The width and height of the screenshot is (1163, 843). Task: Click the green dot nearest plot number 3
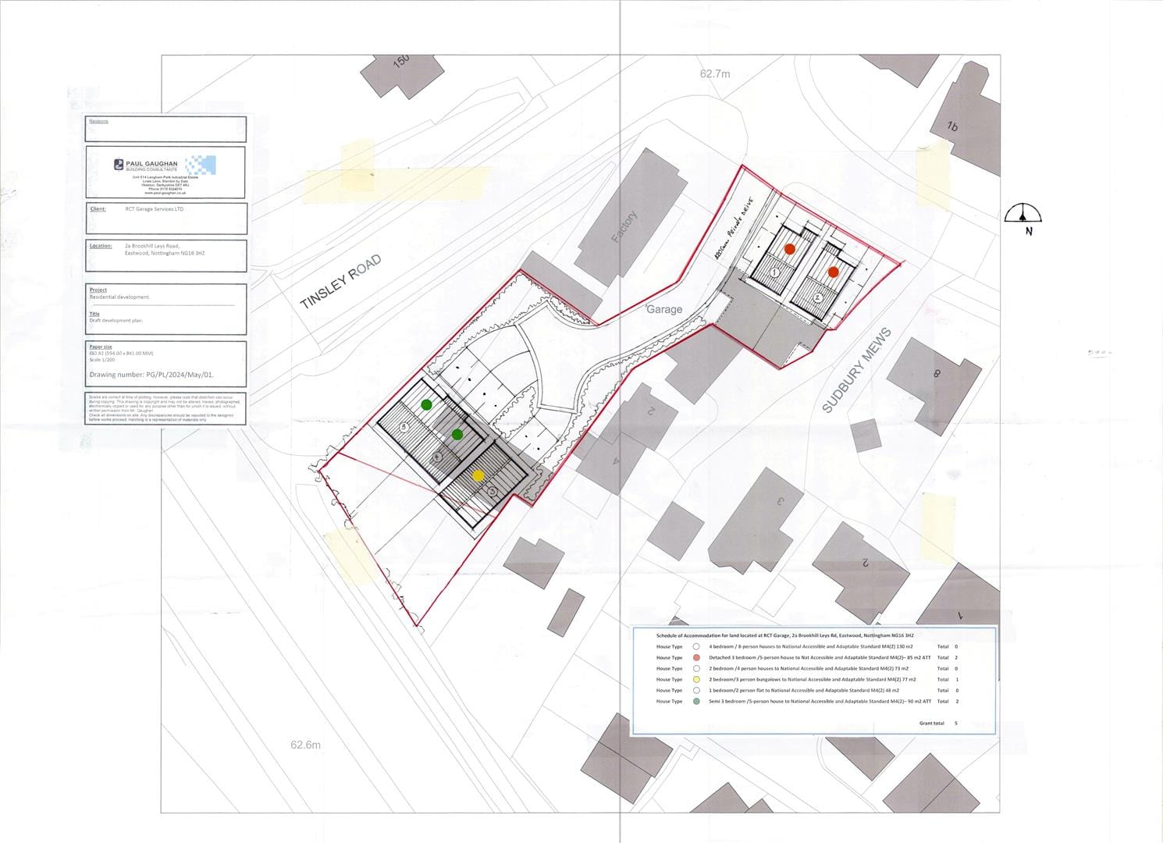426,404
